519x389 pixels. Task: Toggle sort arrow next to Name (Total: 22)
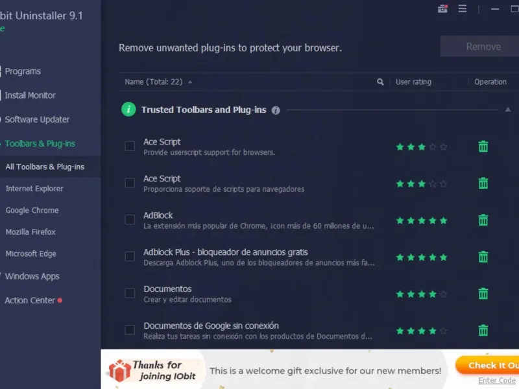tap(190, 82)
